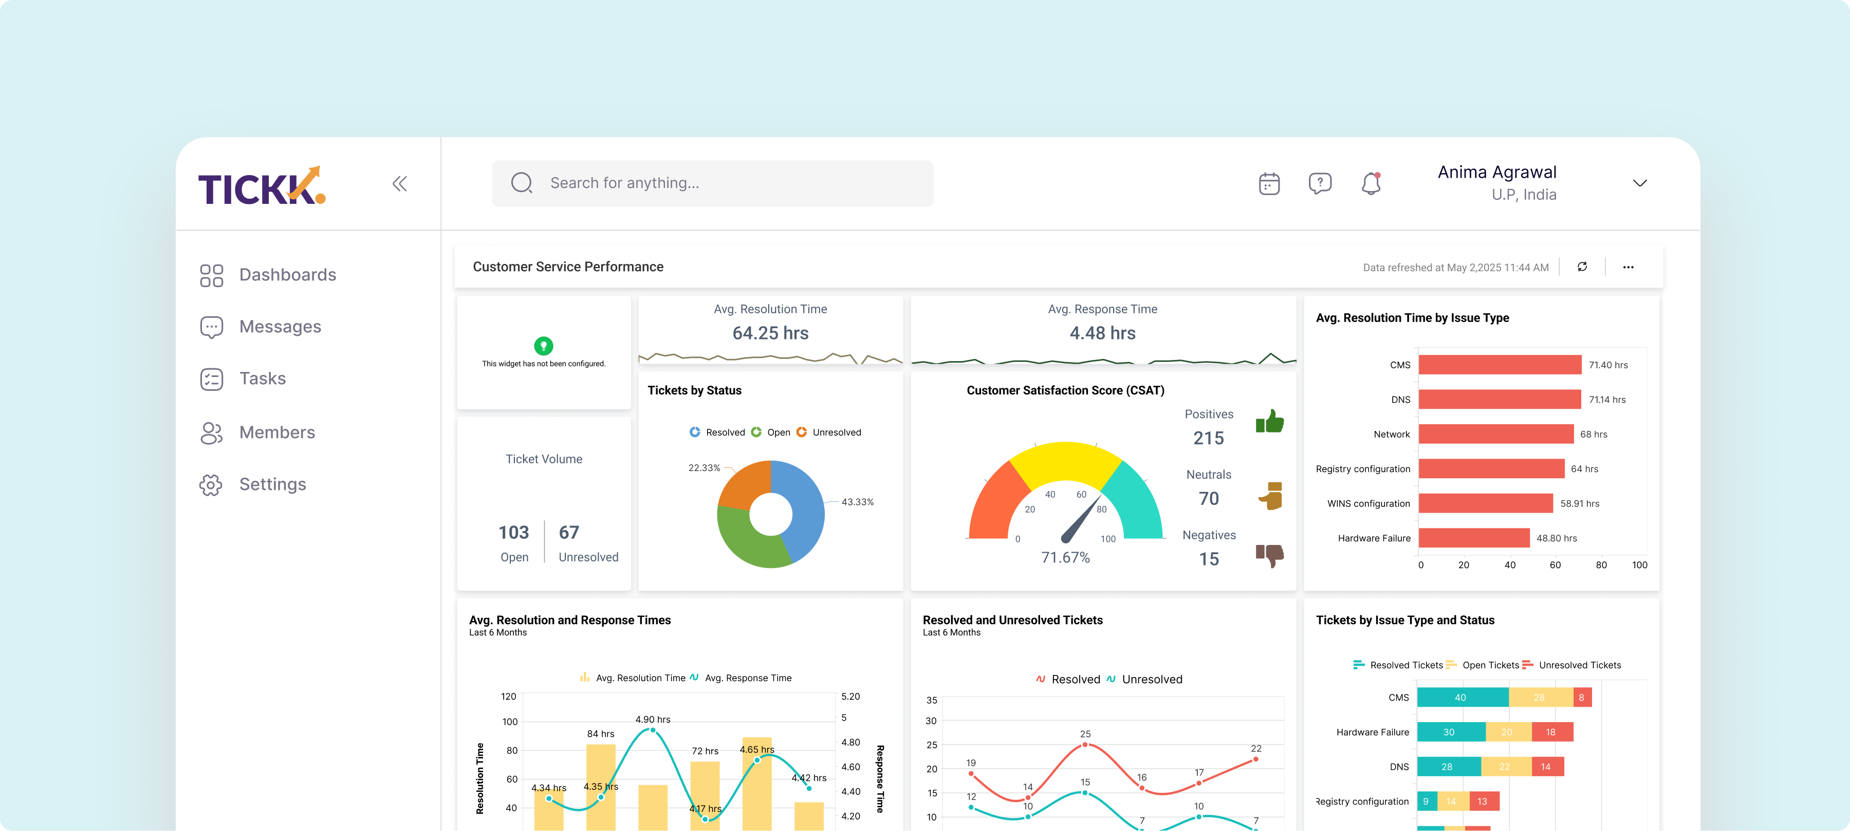Screen dimensions: 1850x831
Task: Click the Settings gear icon
Action: [x=211, y=485]
